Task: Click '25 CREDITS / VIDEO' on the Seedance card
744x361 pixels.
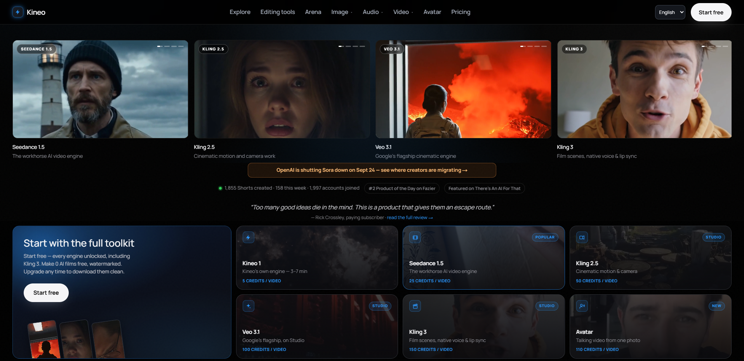Action: [x=430, y=281]
